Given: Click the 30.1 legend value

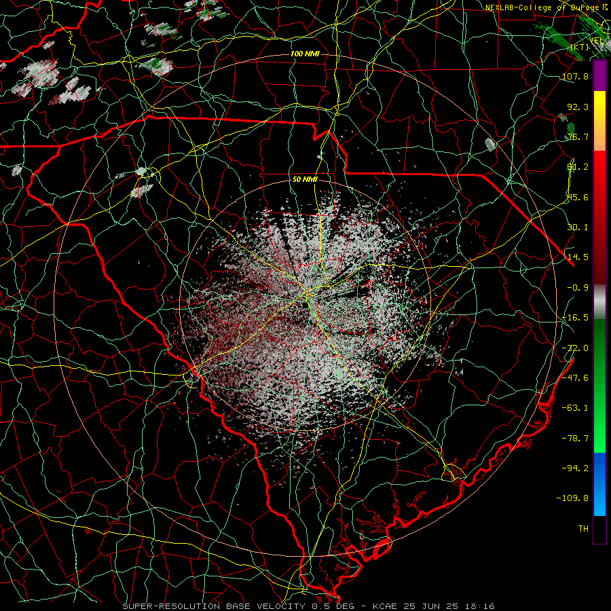Looking at the screenshot, I should pos(578,227).
